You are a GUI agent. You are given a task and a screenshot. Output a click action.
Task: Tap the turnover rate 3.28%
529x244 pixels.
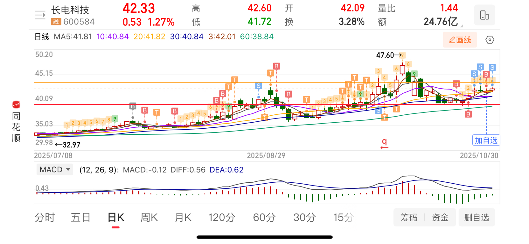(352, 22)
